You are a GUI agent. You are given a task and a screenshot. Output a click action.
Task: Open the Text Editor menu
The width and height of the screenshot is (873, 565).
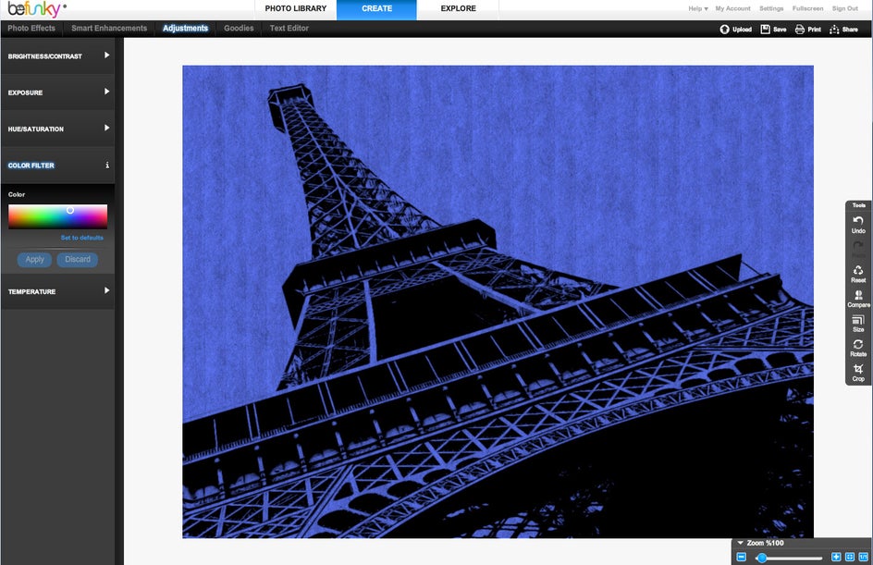tap(289, 28)
